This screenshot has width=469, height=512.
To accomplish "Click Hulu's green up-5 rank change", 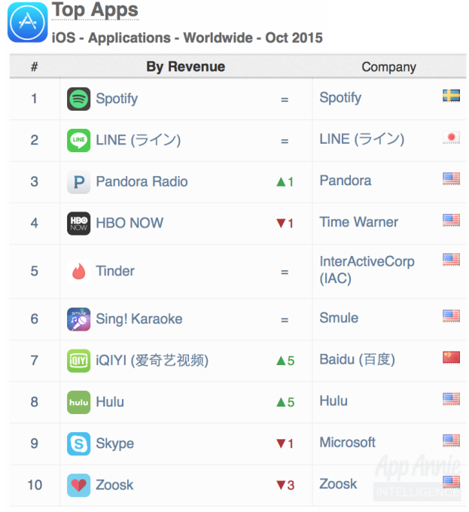I will [x=285, y=402].
